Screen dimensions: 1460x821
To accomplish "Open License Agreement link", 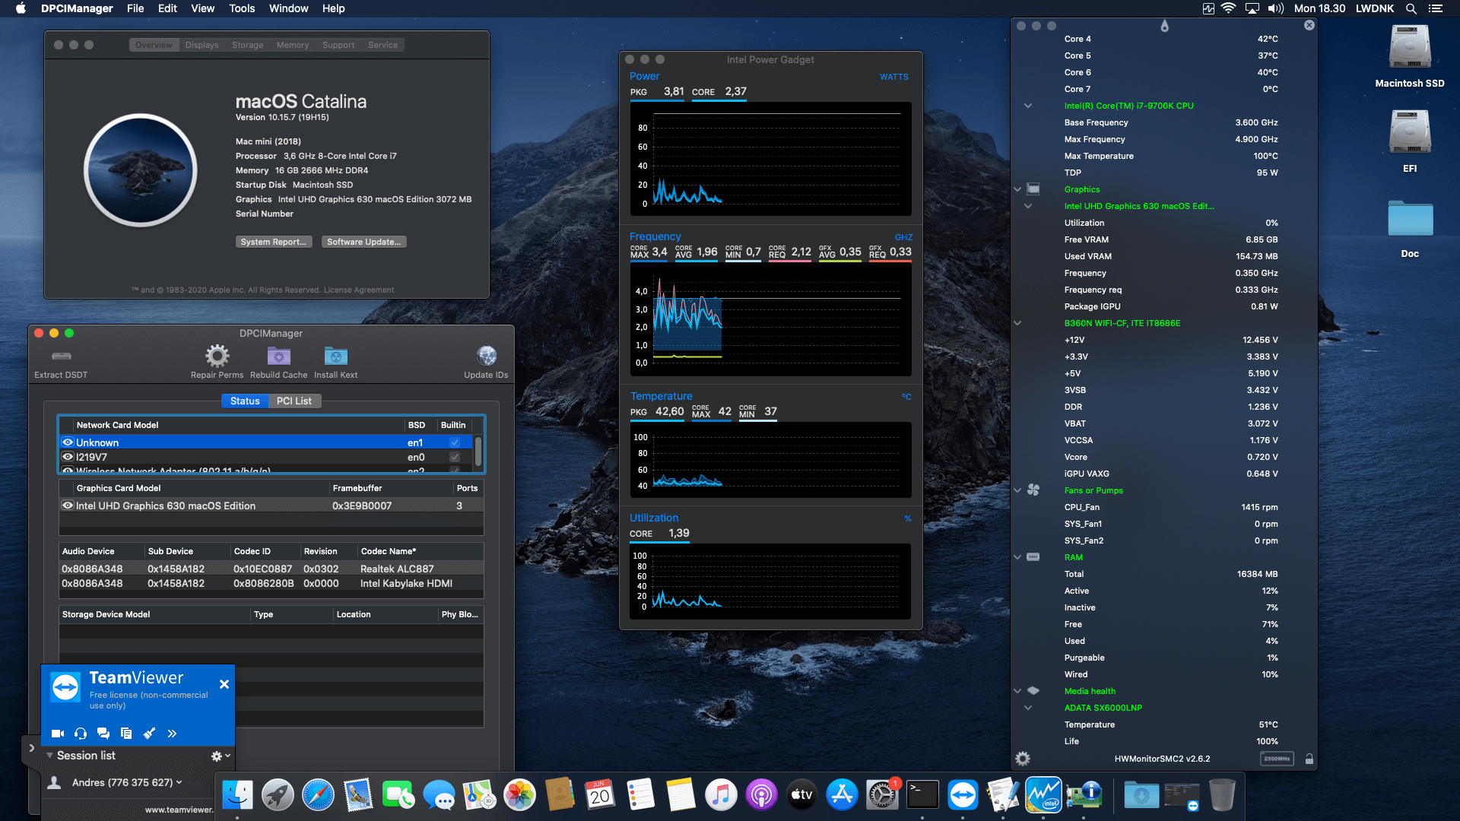I will click(x=358, y=290).
